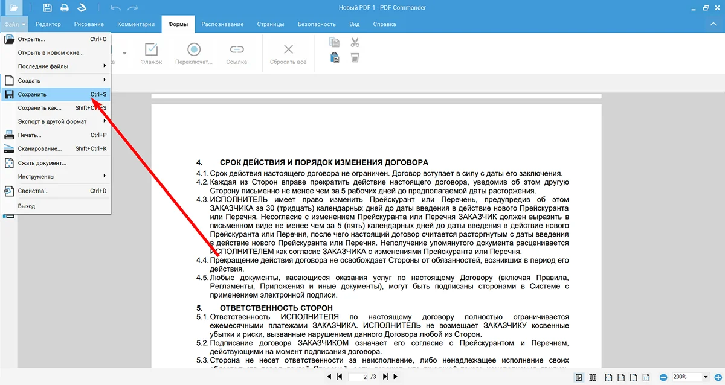
Task: Click the open folder icon in title bar
Action: point(13,8)
